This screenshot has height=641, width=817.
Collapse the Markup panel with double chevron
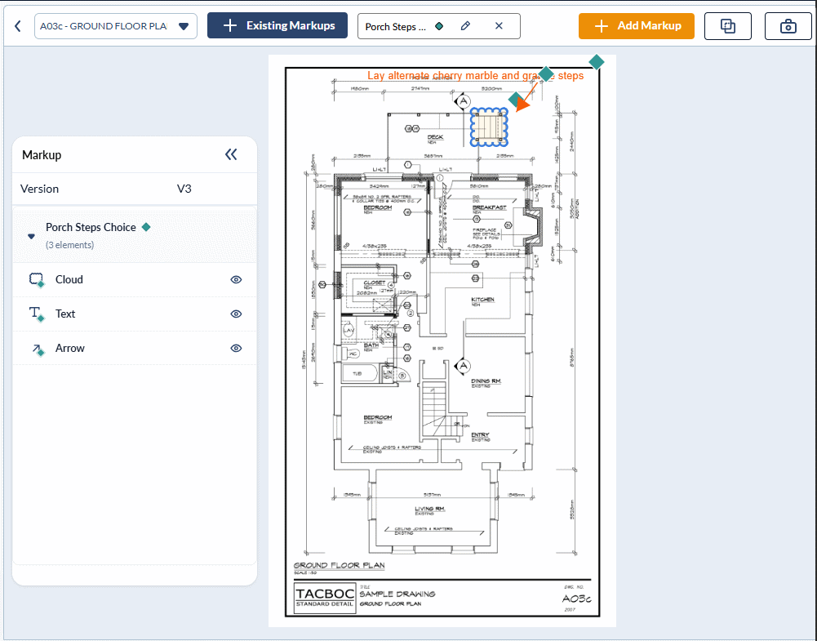pyautogui.click(x=231, y=154)
